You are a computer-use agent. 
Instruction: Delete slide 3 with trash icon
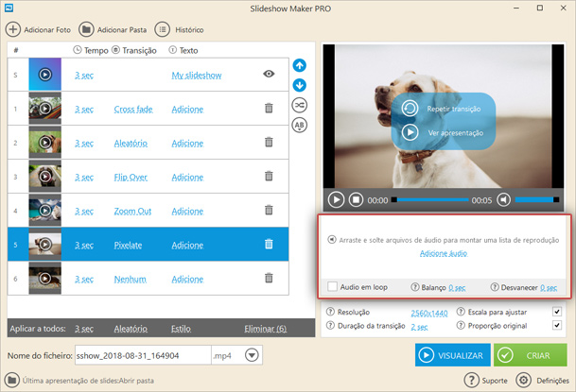coord(269,176)
